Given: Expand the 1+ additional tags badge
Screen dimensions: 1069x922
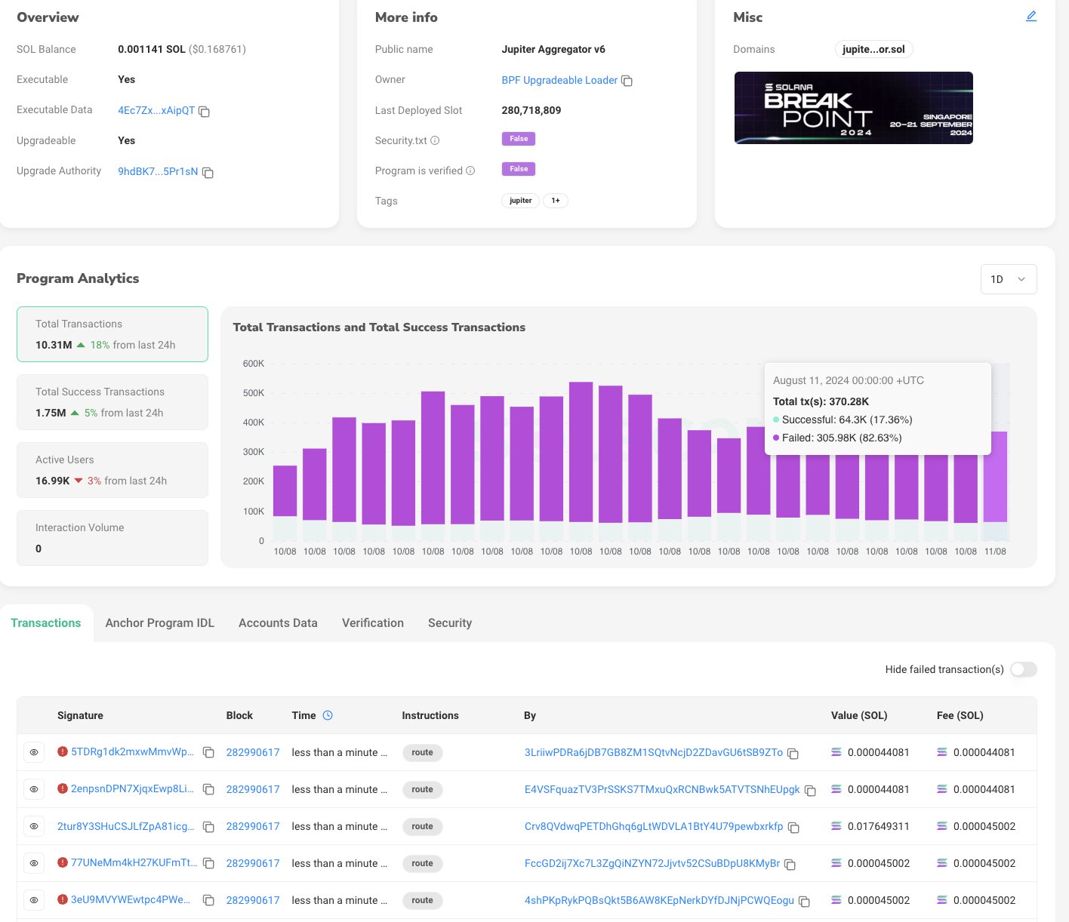Looking at the screenshot, I should (556, 201).
